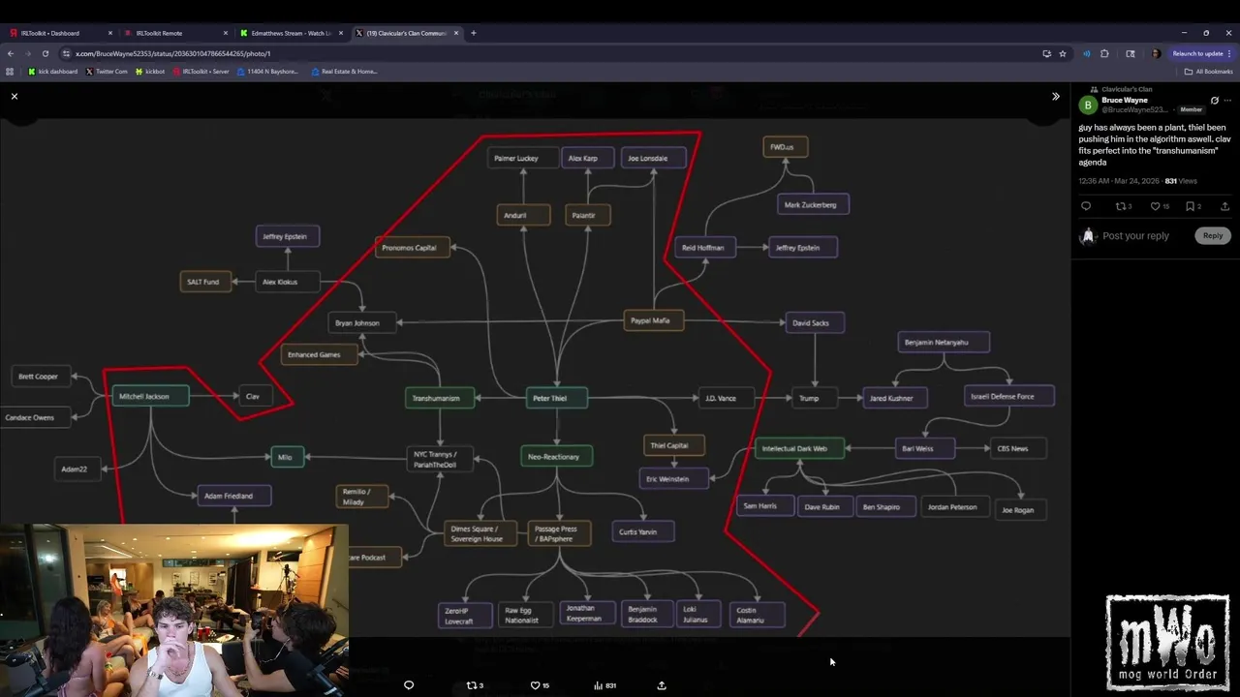
Task: Click the Peter Thiel node in the diagram image
Action: [557, 398]
